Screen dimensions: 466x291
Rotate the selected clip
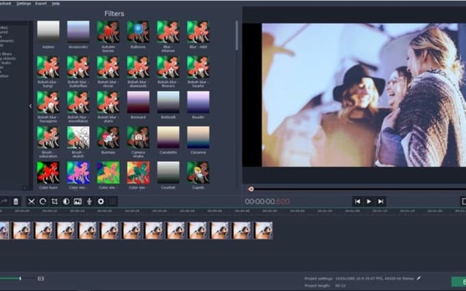coord(42,201)
